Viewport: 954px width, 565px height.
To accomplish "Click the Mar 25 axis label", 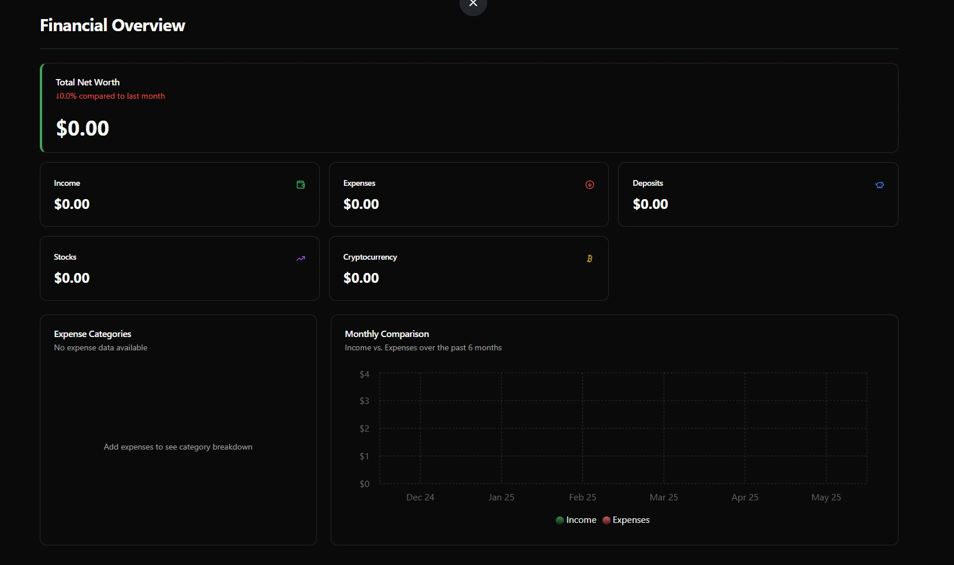I will click(664, 497).
